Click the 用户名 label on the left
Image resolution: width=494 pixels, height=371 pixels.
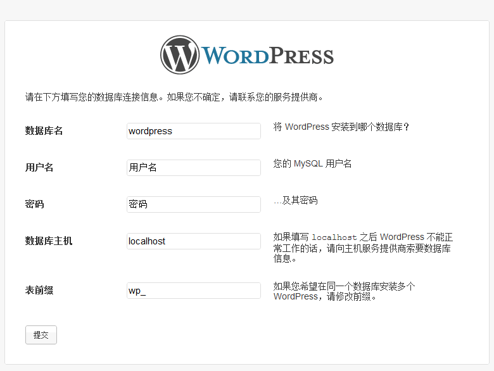click(39, 168)
